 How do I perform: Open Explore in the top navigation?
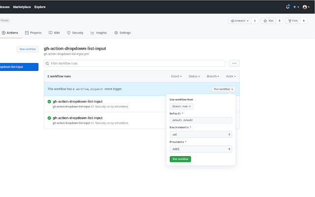tap(40, 7)
